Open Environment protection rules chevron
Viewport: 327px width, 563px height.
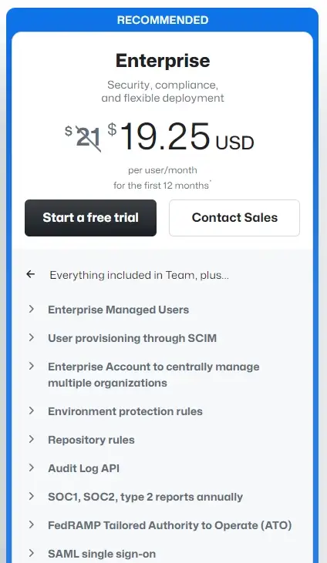tap(32, 411)
